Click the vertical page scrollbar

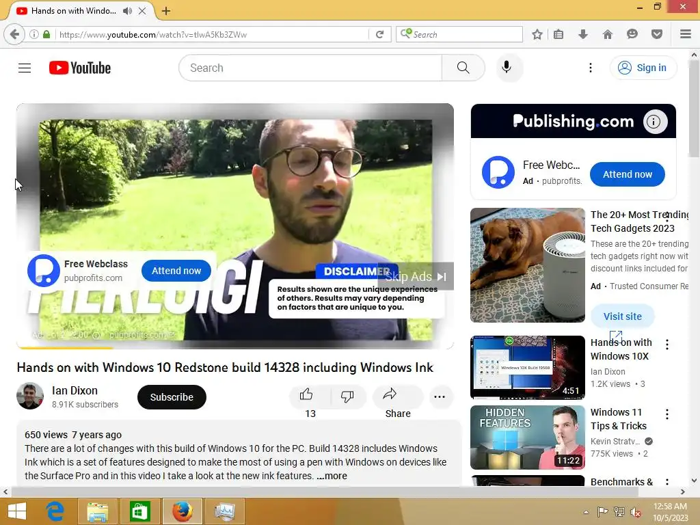click(693, 109)
